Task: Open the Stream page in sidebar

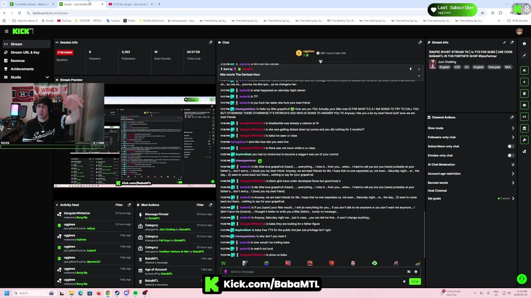Action: point(26,44)
